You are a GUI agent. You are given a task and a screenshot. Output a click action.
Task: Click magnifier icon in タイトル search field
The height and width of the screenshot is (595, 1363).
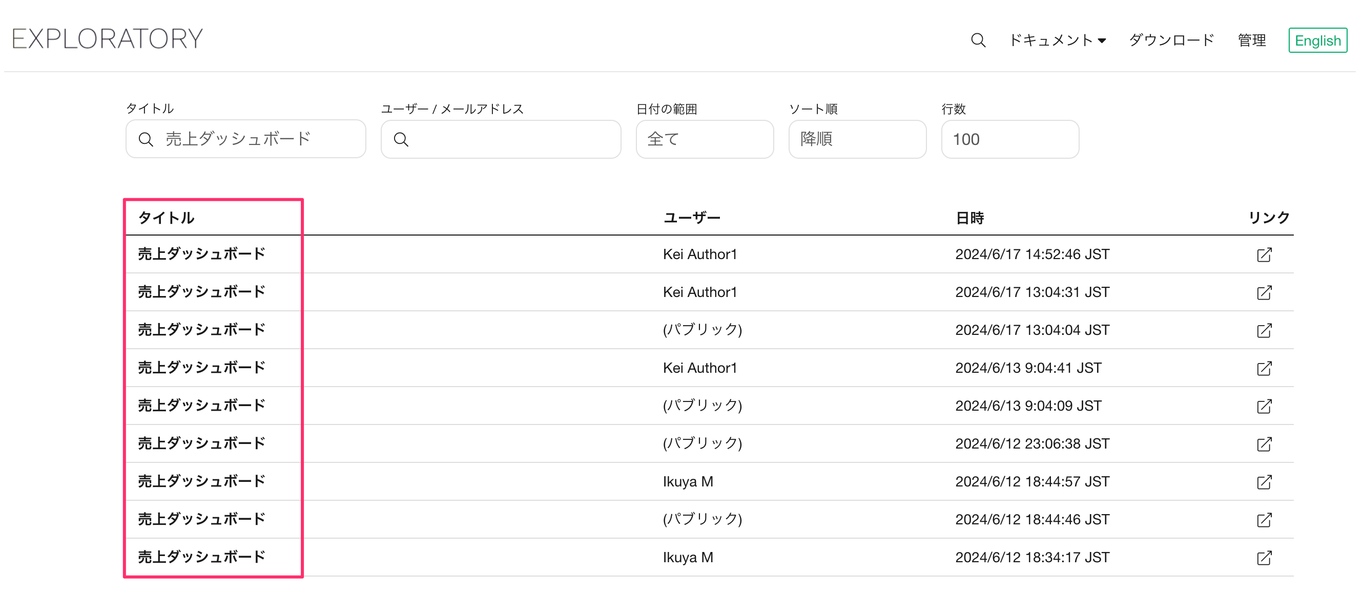pos(146,139)
